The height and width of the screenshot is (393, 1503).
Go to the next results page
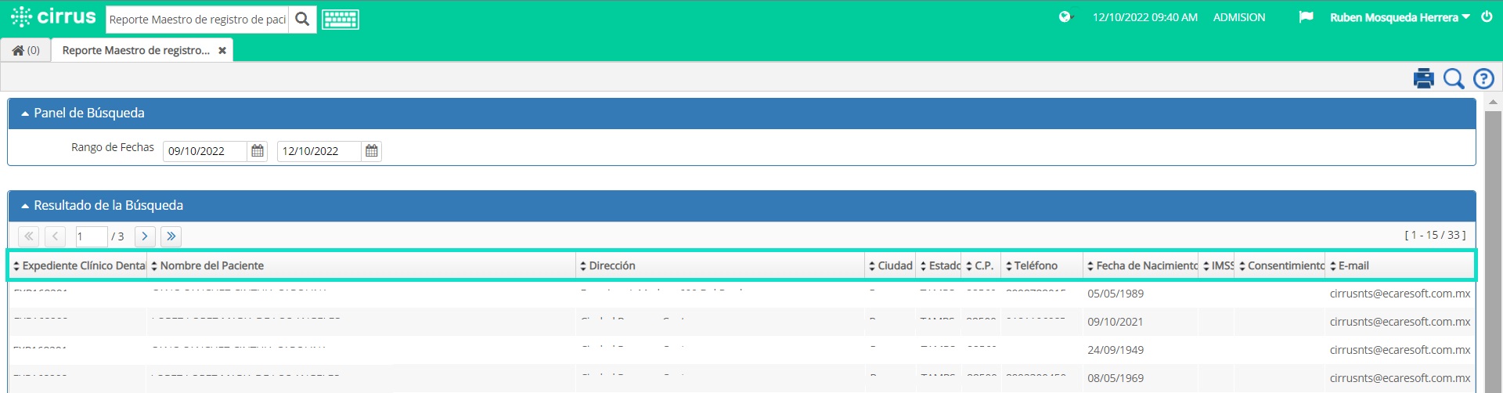[x=145, y=236]
